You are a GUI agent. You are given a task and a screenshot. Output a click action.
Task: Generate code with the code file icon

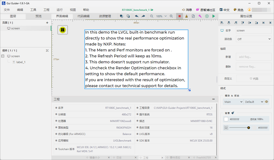tap(193, 16)
